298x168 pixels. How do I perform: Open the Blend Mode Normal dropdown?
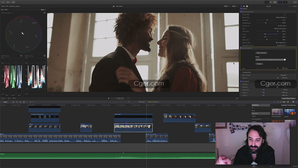click(x=284, y=75)
